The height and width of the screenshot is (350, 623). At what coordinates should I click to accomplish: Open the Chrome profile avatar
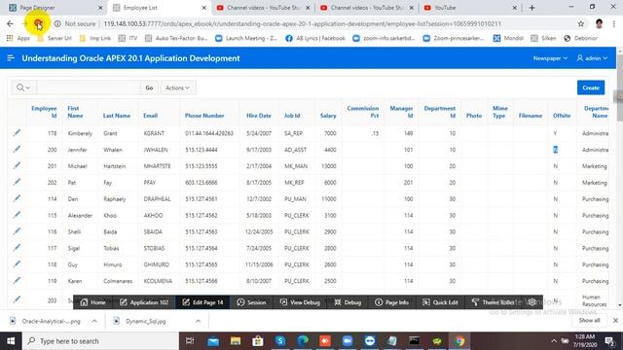pos(600,23)
